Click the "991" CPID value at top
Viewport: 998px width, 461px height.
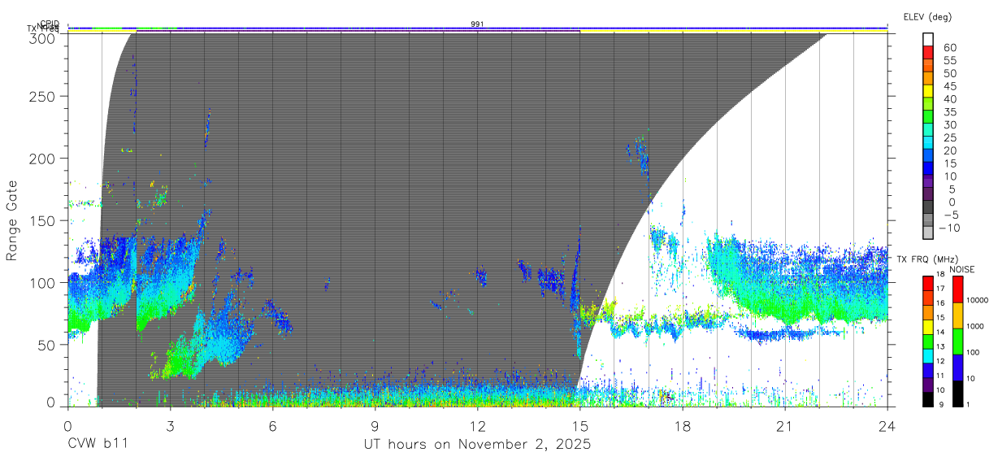[478, 24]
